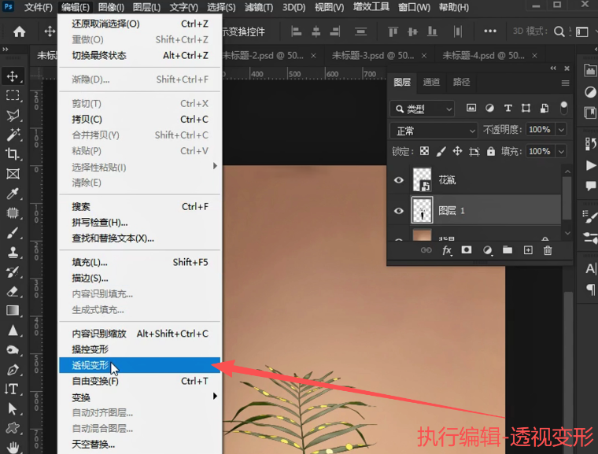Screen dimensions: 598x454
Task: Select the Polygonal Lasso tool
Action: coord(13,115)
